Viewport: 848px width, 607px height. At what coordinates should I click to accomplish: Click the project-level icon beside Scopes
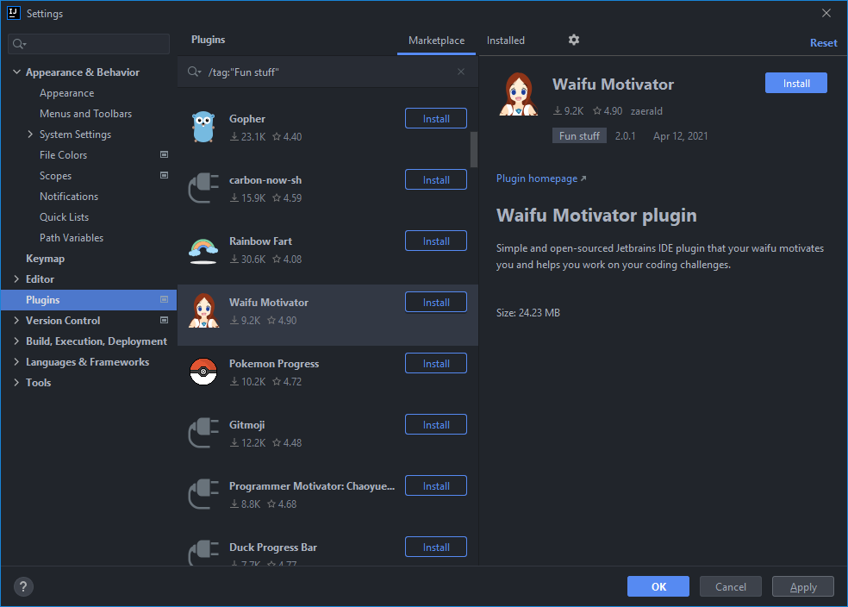[164, 175]
